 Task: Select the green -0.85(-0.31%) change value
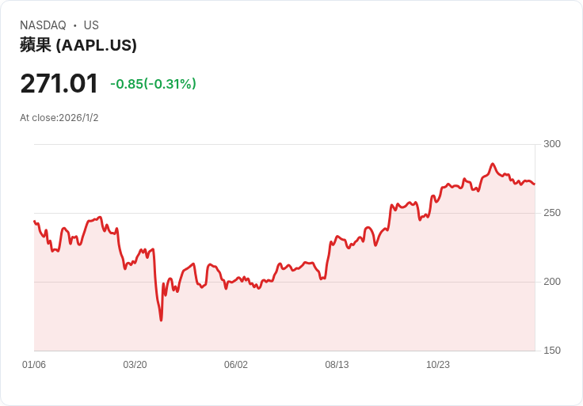153,84
